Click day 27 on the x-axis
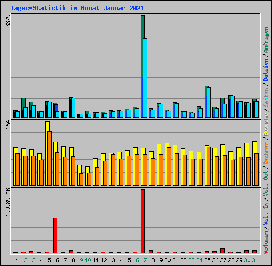This screenshot has width=272, height=266. pyautogui.click(x=223, y=260)
